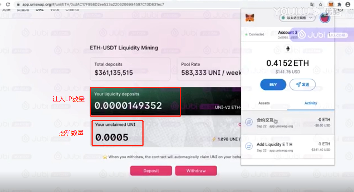Click the MetaMask fox extension icon

[x=331, y=4]
